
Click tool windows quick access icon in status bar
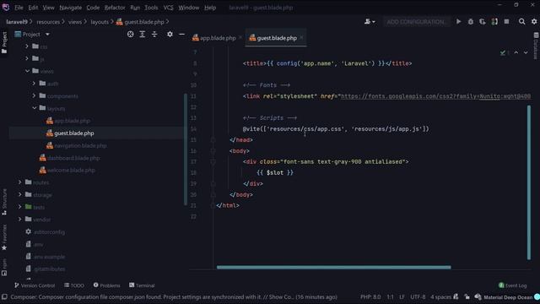click(4, 296)
